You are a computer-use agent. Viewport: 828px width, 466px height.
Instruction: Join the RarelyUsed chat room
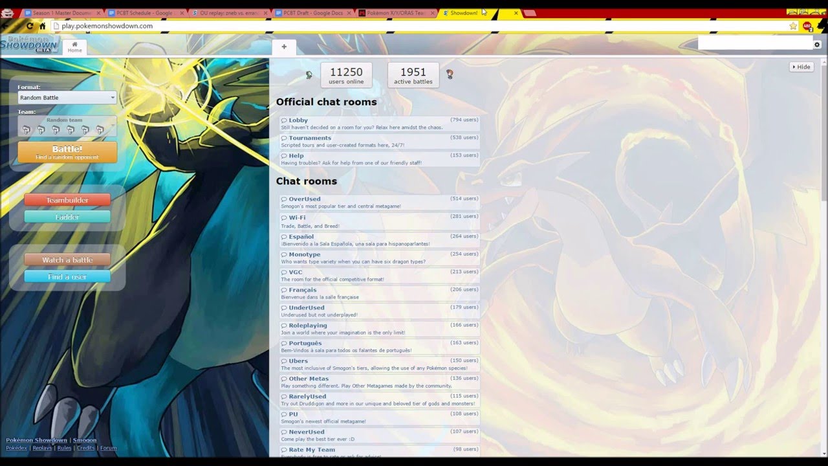[x=380, y=400]
